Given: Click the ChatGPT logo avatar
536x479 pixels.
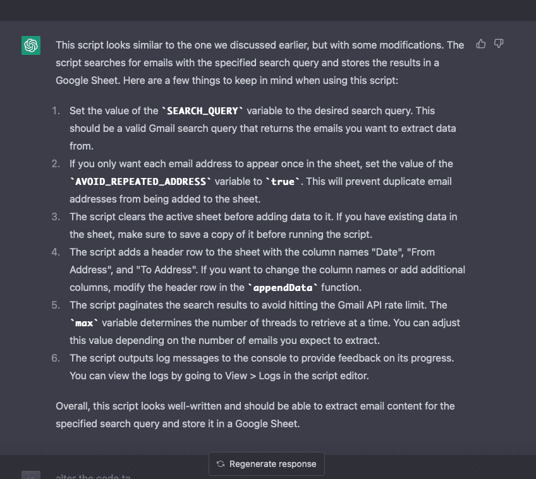Looking at the screenshot, I should [31, 45].
